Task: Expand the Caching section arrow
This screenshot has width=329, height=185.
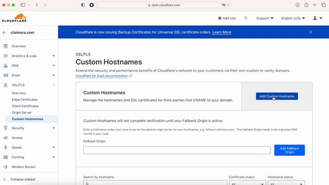Action: 53,157
